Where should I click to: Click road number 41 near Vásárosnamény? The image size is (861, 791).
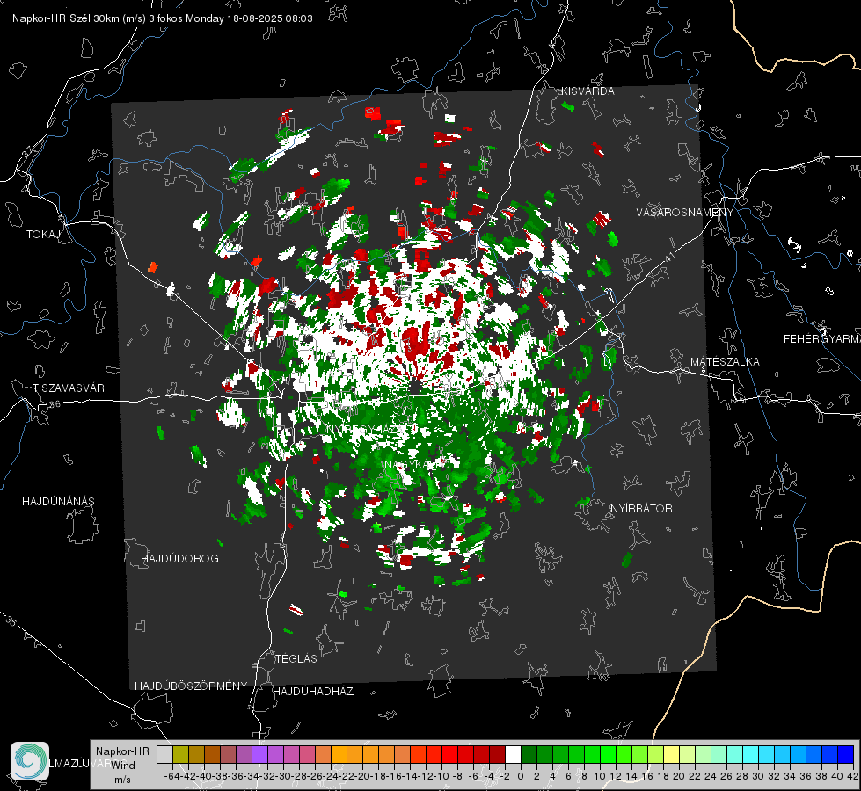pos(668,257)
